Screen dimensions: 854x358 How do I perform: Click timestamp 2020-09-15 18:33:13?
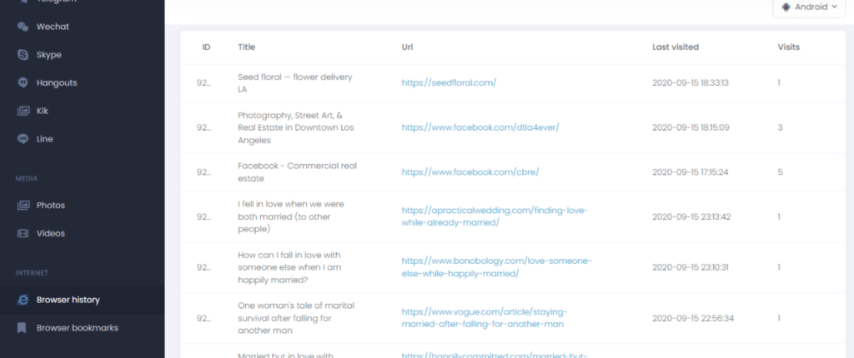pos(691,82)
